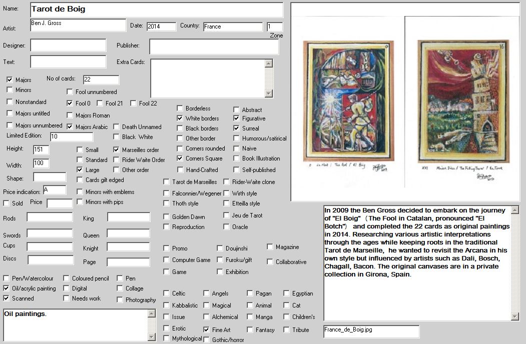Click into the Publisher text field
Image resolution: width=526 pixels, height=344 pixels.
point(214,46)
